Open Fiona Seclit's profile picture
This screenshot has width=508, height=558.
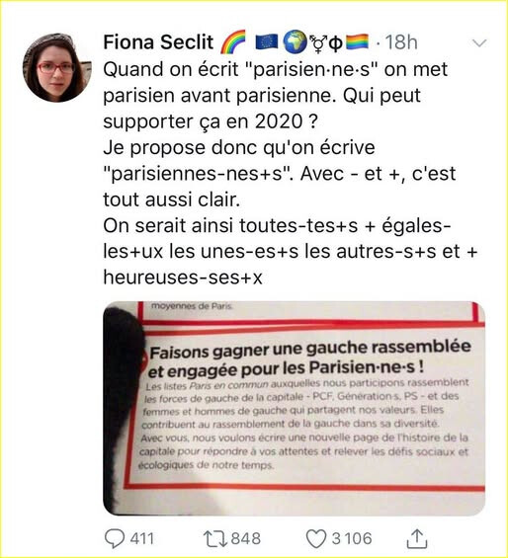click(57, 68)
